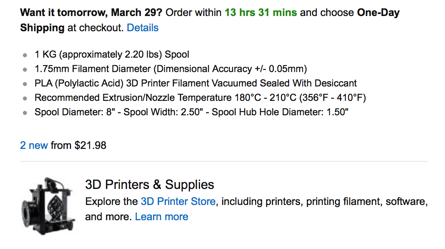Click the "2 new" offers link
Screen dimensions: 445x249
[34, 145]
